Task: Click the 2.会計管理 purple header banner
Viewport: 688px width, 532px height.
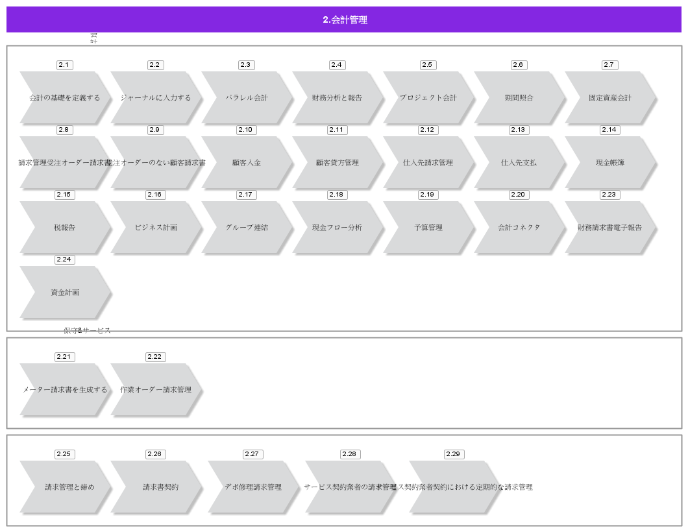Action: coord(344,19)
